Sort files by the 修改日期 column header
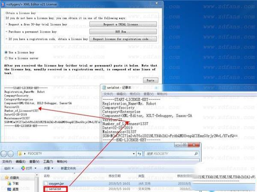 (x=114, y=176)
